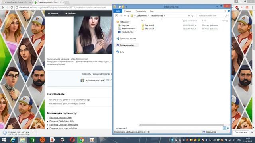Screen dimensions: 255x143
Task: Open quick access toolbar customize dropdown
Action: (x=126, y=7)
